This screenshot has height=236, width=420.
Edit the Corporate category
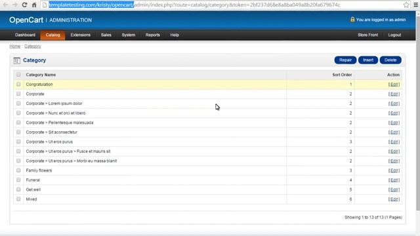(394, 94)
